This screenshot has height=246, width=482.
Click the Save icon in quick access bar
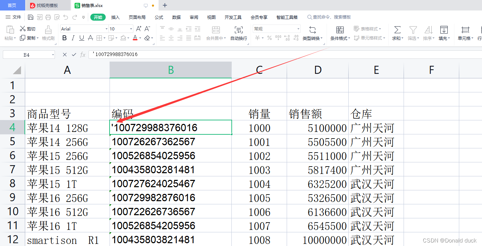[30, 17]
